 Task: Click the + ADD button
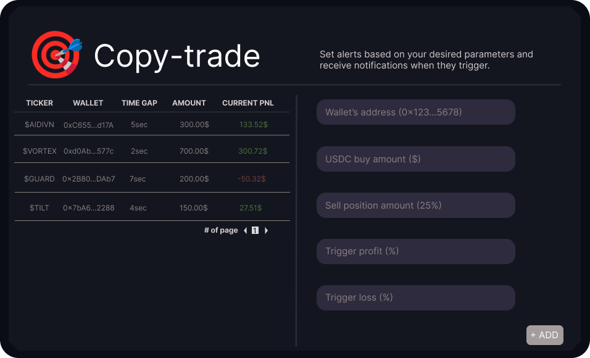[x=544, y=335]
